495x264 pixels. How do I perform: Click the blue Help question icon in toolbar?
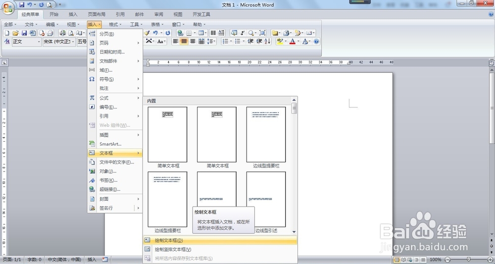316,42
